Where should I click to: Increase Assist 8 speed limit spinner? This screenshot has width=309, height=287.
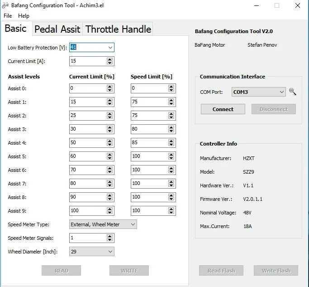click(171, 195)
